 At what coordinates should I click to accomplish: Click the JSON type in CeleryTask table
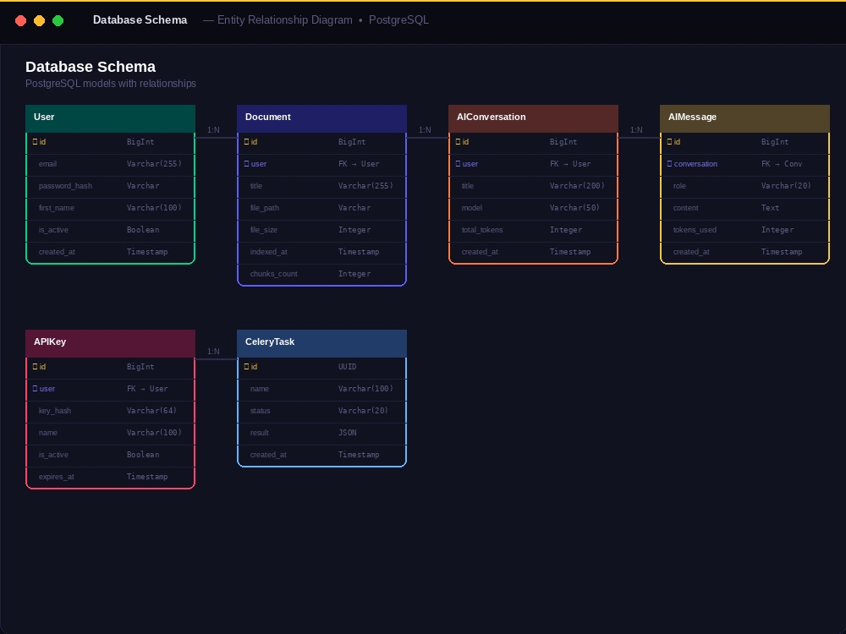click(347, 433)
